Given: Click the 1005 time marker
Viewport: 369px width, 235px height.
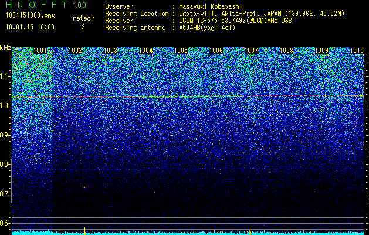Looking at the screenshot, I should [181, 51].
